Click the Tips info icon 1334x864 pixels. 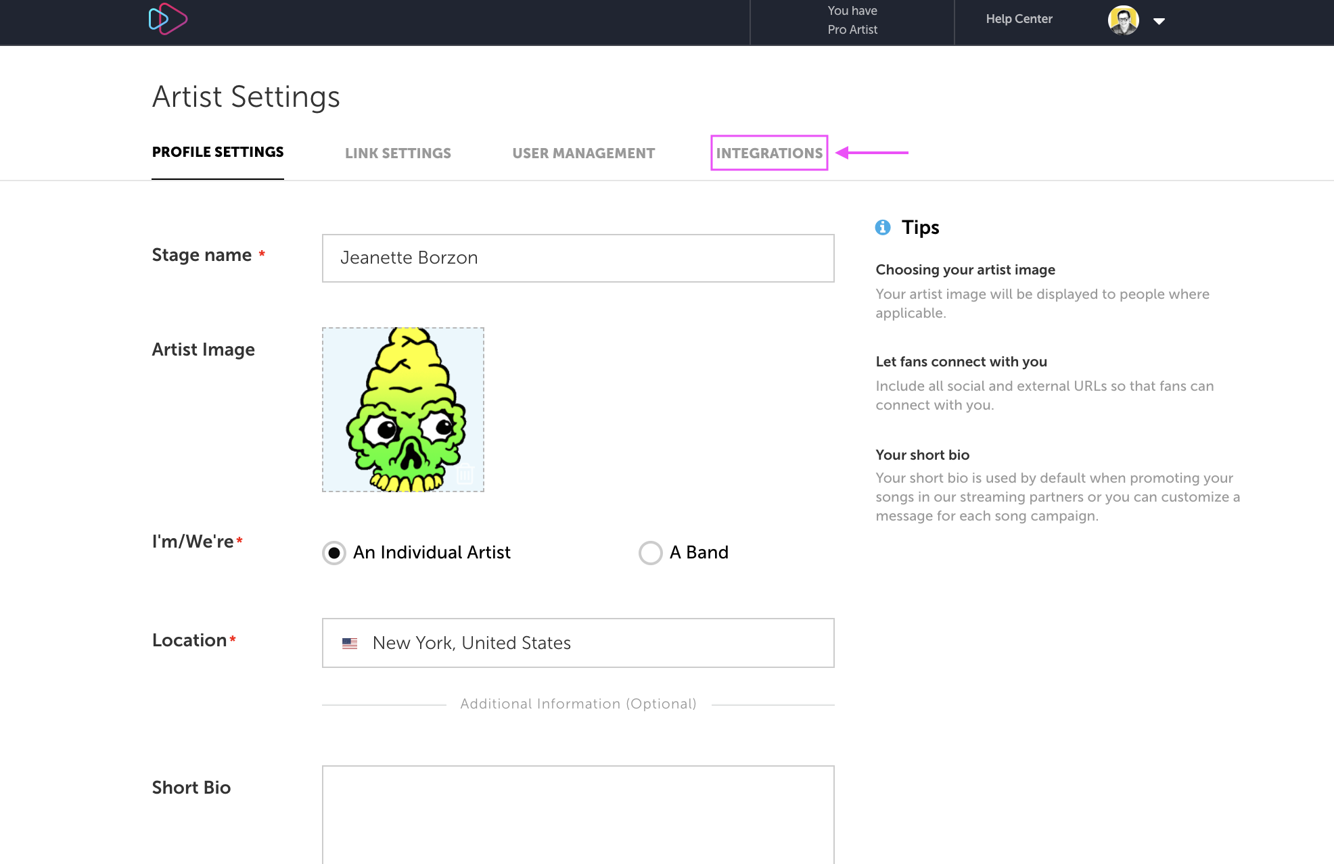pyautogui.click(x=883, y=227)
